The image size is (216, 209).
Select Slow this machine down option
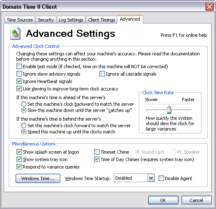coord(24,110)
